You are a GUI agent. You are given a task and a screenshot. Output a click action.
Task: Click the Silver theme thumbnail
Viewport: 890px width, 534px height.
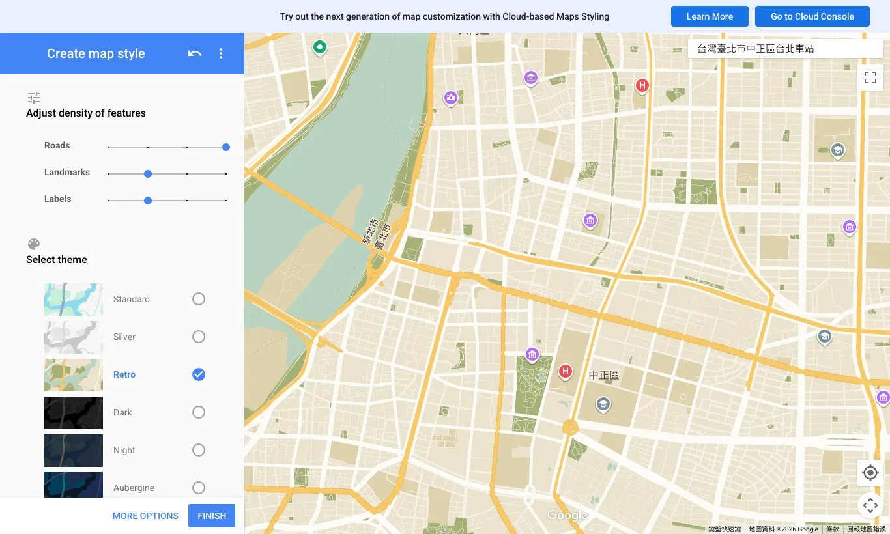[x=74, y=337]
